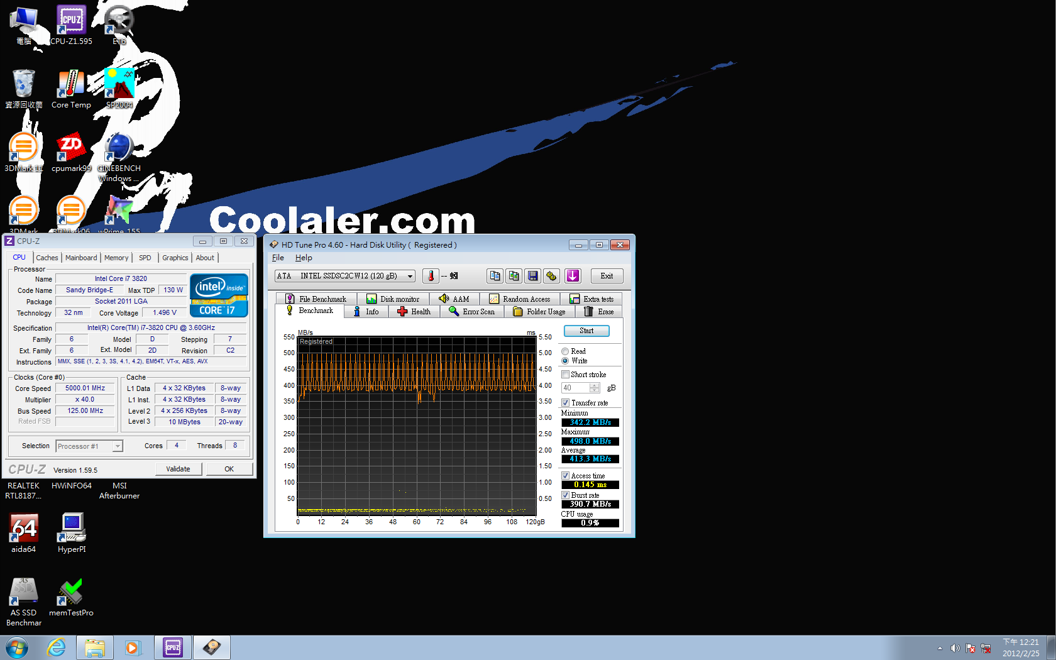Open the Disk monitor tab
1056x660 pixels.
click(393, 299)
